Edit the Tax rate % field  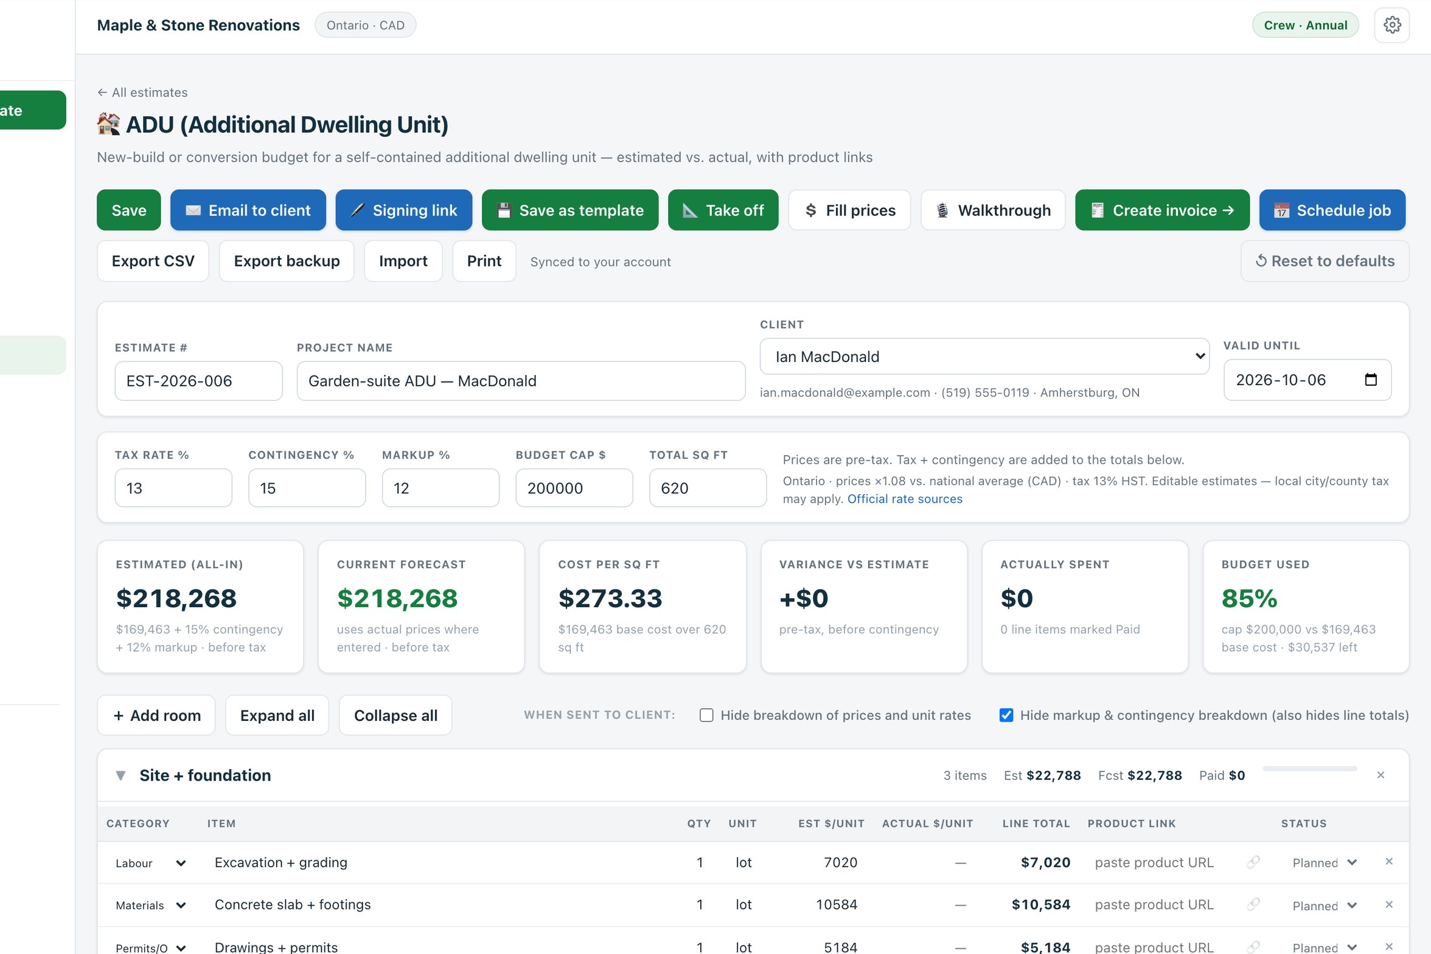[x=173, y=488]
